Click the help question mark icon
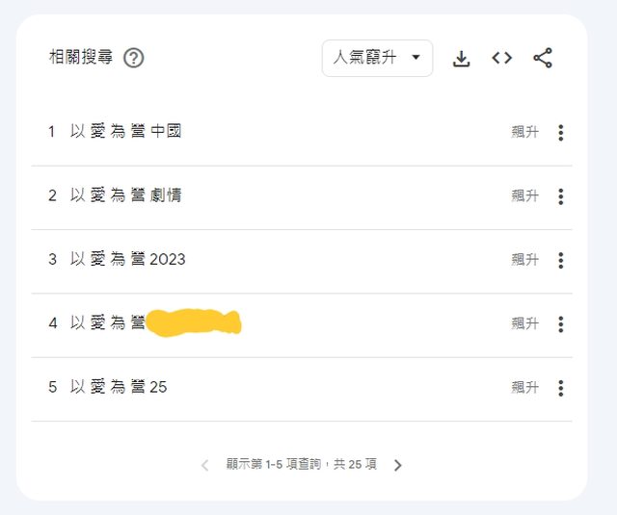Screen dimensions: 617x515 click(134, 58)
